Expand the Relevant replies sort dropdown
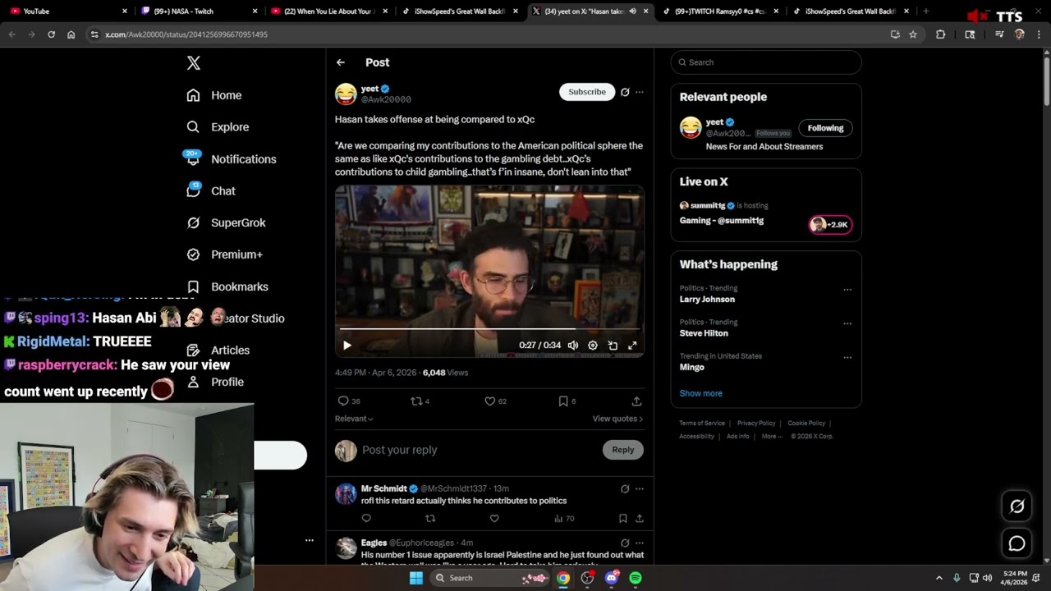Screen dimensions: 1051x591 pos(354,419)
